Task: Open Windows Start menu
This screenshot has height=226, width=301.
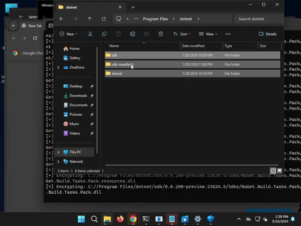Action: click(81, 219)
